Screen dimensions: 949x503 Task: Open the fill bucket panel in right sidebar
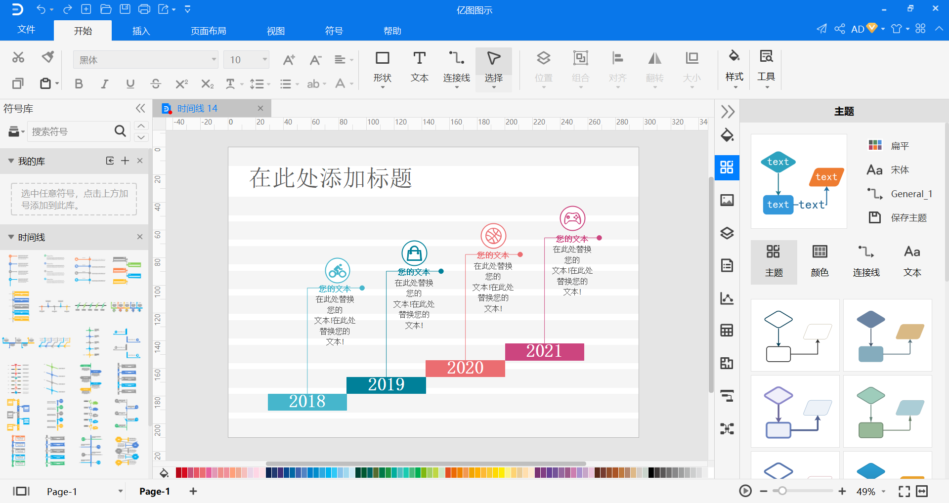click(727, 135)
